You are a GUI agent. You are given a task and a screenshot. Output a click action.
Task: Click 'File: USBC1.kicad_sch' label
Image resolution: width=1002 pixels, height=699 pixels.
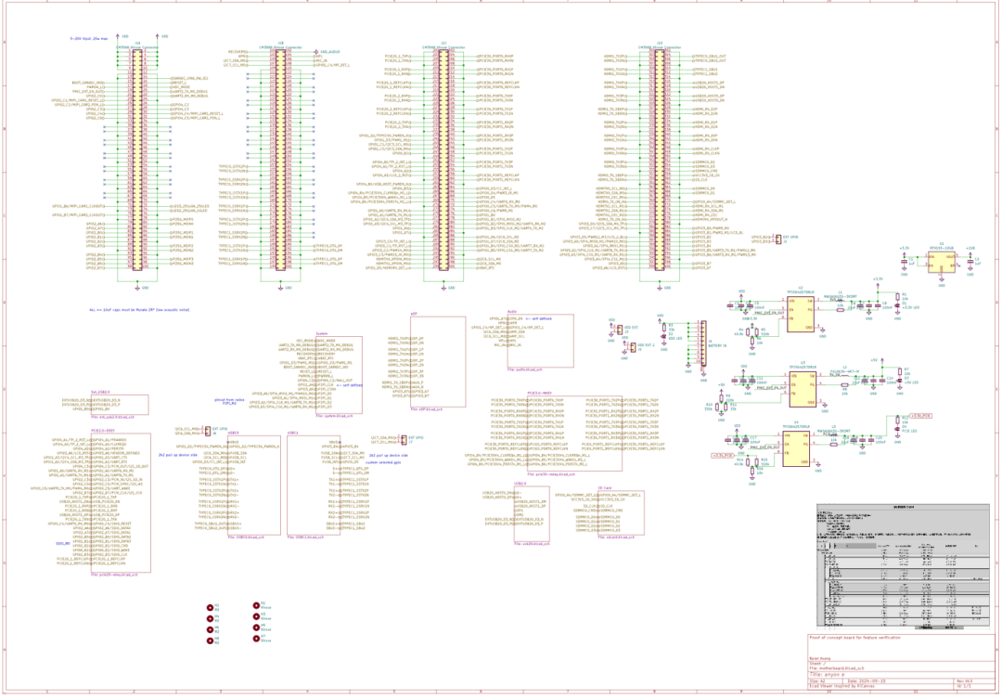[x=305, y=537]
